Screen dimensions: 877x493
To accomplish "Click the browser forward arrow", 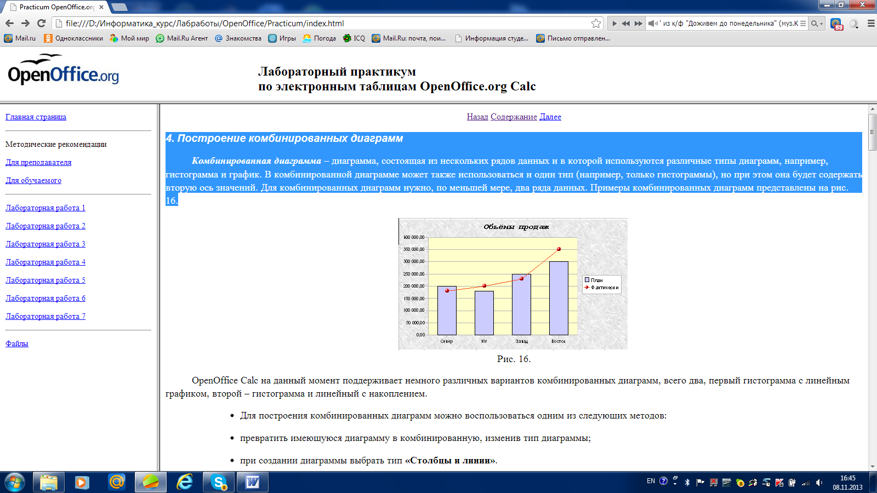I will (25, 23).
